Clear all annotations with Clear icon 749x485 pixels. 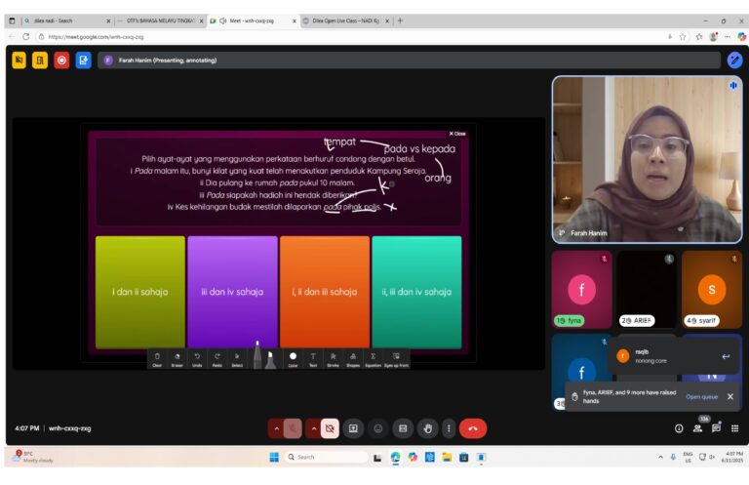click(157, 358)
